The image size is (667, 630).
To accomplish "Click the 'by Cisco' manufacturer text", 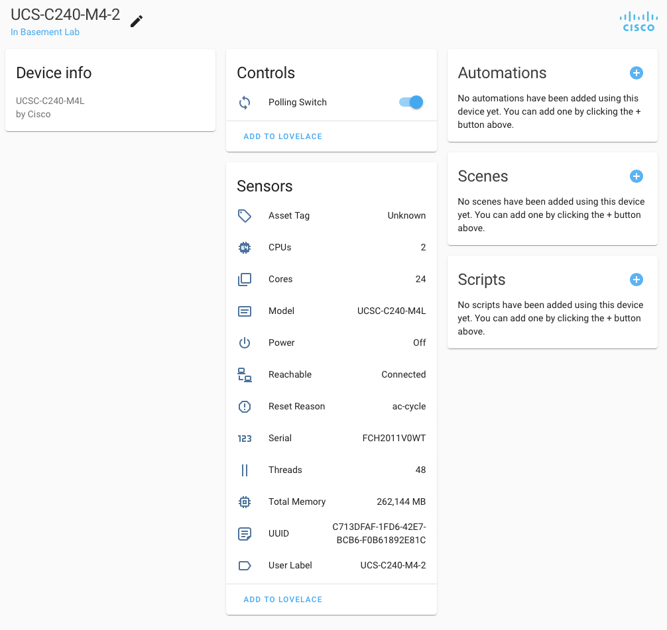I will tap(33, 115).
